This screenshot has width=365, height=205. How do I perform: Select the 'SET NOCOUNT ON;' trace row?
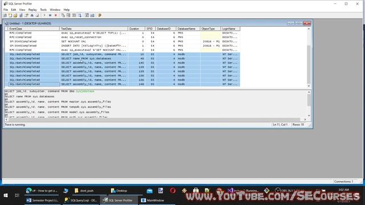[123, 42]
